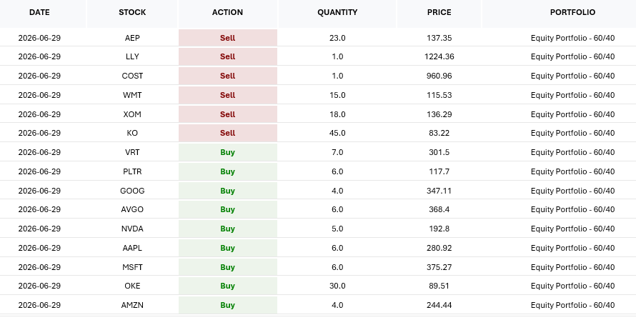Select price value 83.22
The width and height of the screenshot is (636, 330).
pyautogui.click(x=439, y=133)
